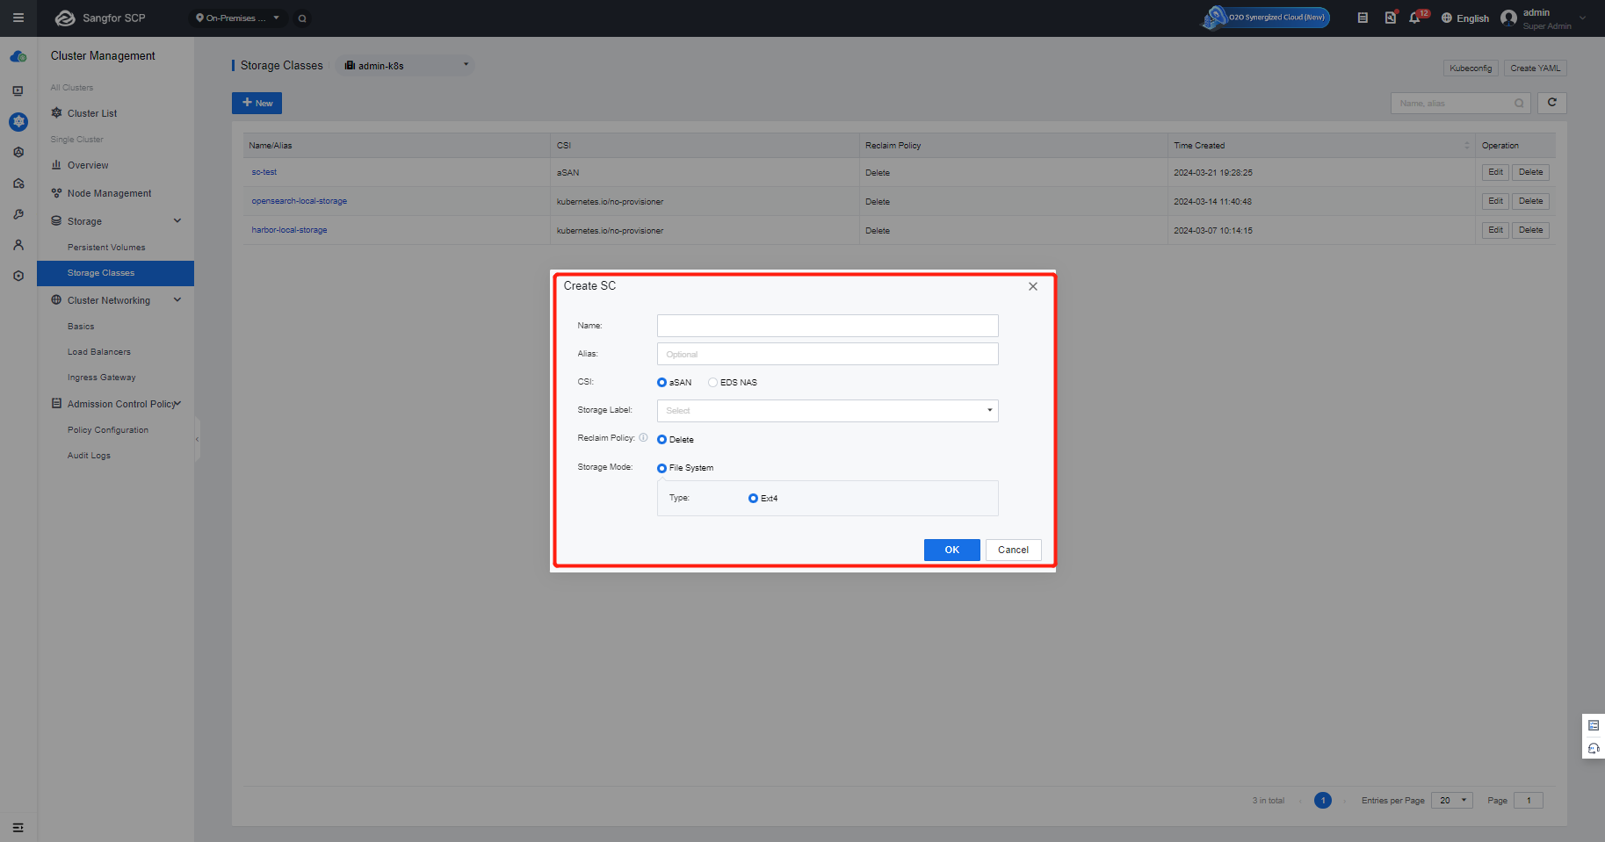The height and width of the screenshot is (842, 1605).
Task: Select the Delete reclaim policy radio
Action: (x=662, y=439)
